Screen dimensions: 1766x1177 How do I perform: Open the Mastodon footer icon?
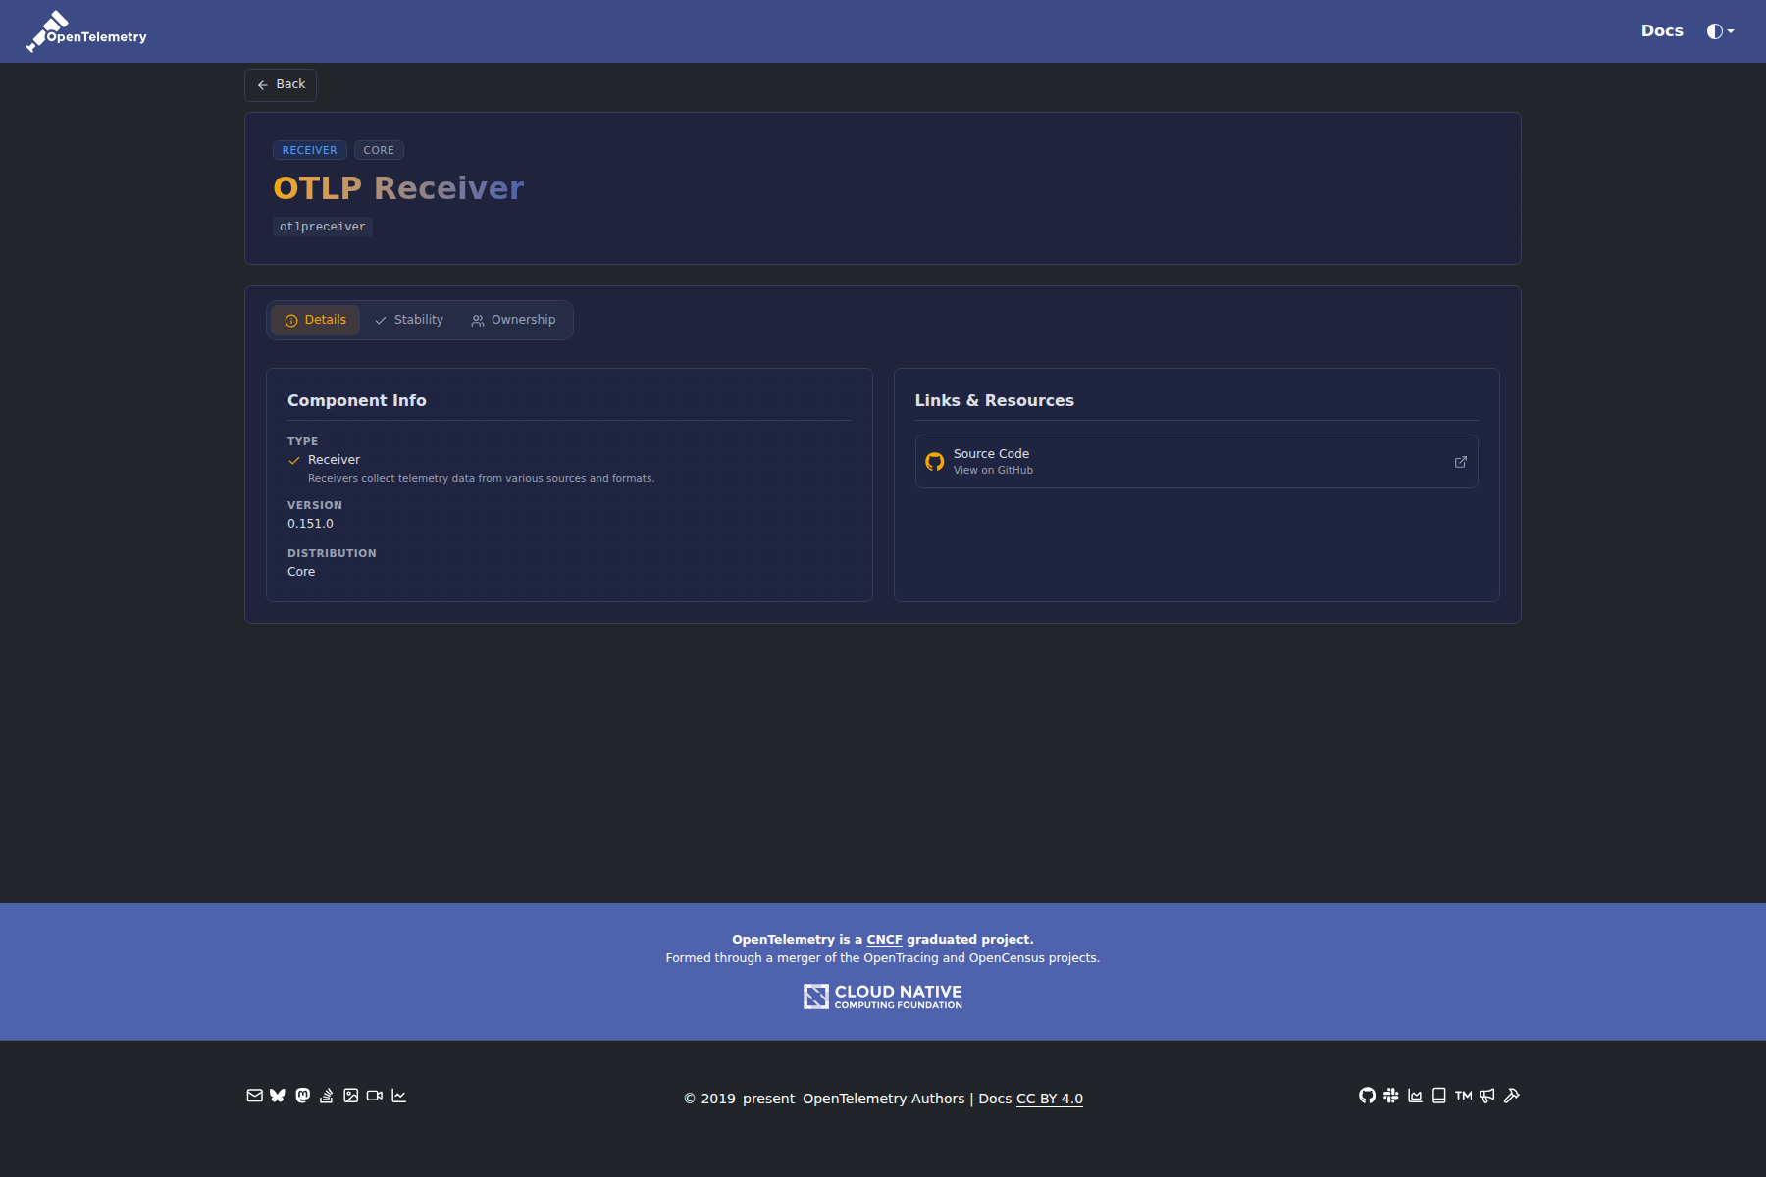[302, 1096]
